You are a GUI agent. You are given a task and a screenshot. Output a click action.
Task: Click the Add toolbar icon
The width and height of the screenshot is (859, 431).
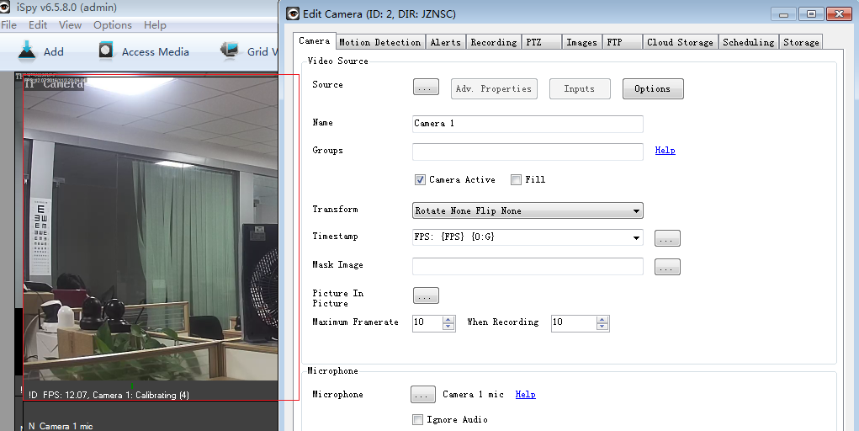tap(27, 51)
